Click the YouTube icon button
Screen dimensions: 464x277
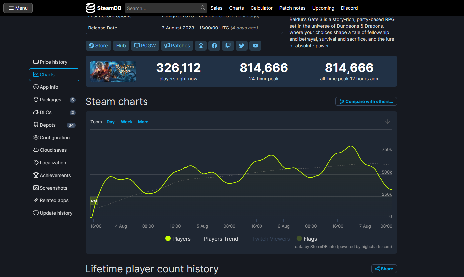tap(255, 46)
